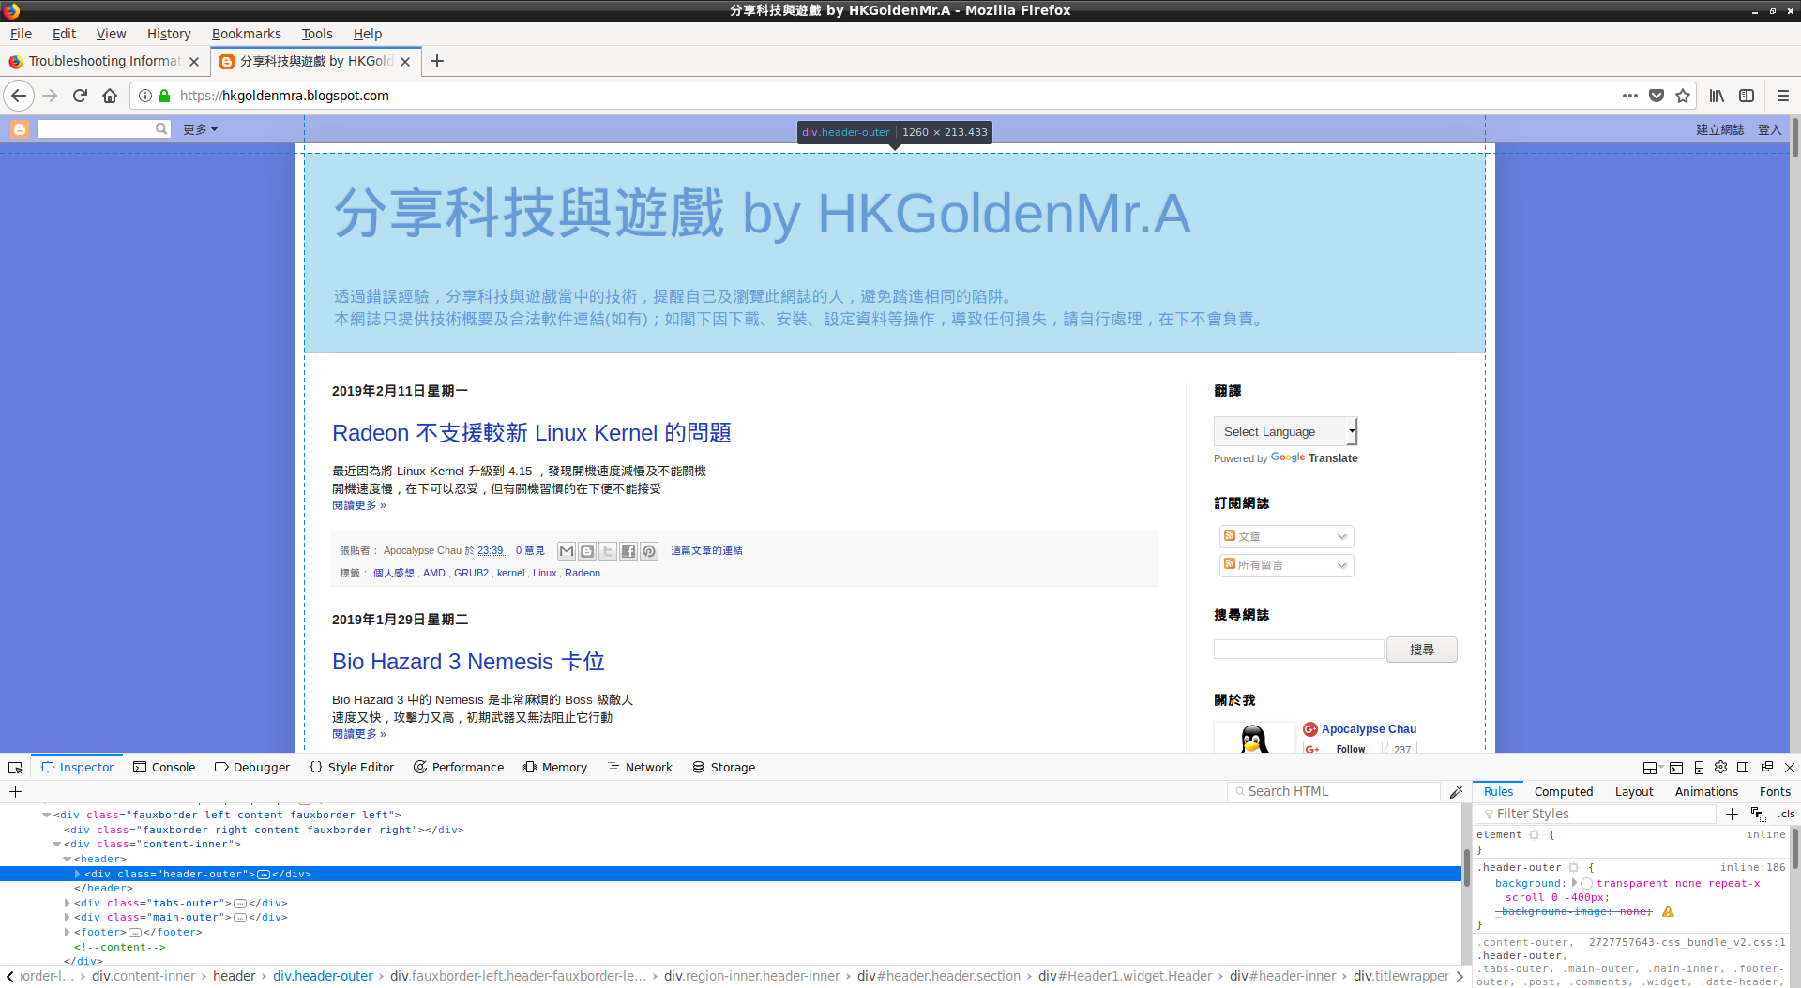Image resolution: width=1801 pixels, height=988 pixels.
Task: Toggle responsive design mode icon
Action: pyautogui.click(x=1699, y=768)
